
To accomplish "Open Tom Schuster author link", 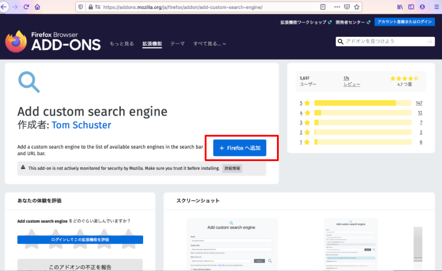I will coord(81,125).
